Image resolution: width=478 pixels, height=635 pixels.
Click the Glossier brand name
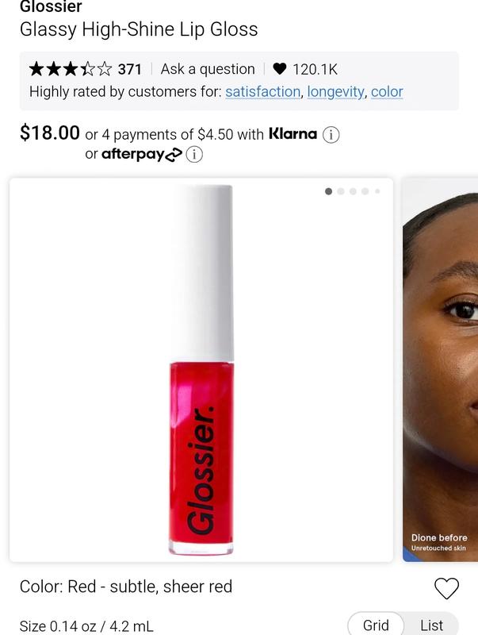[51, 6]
